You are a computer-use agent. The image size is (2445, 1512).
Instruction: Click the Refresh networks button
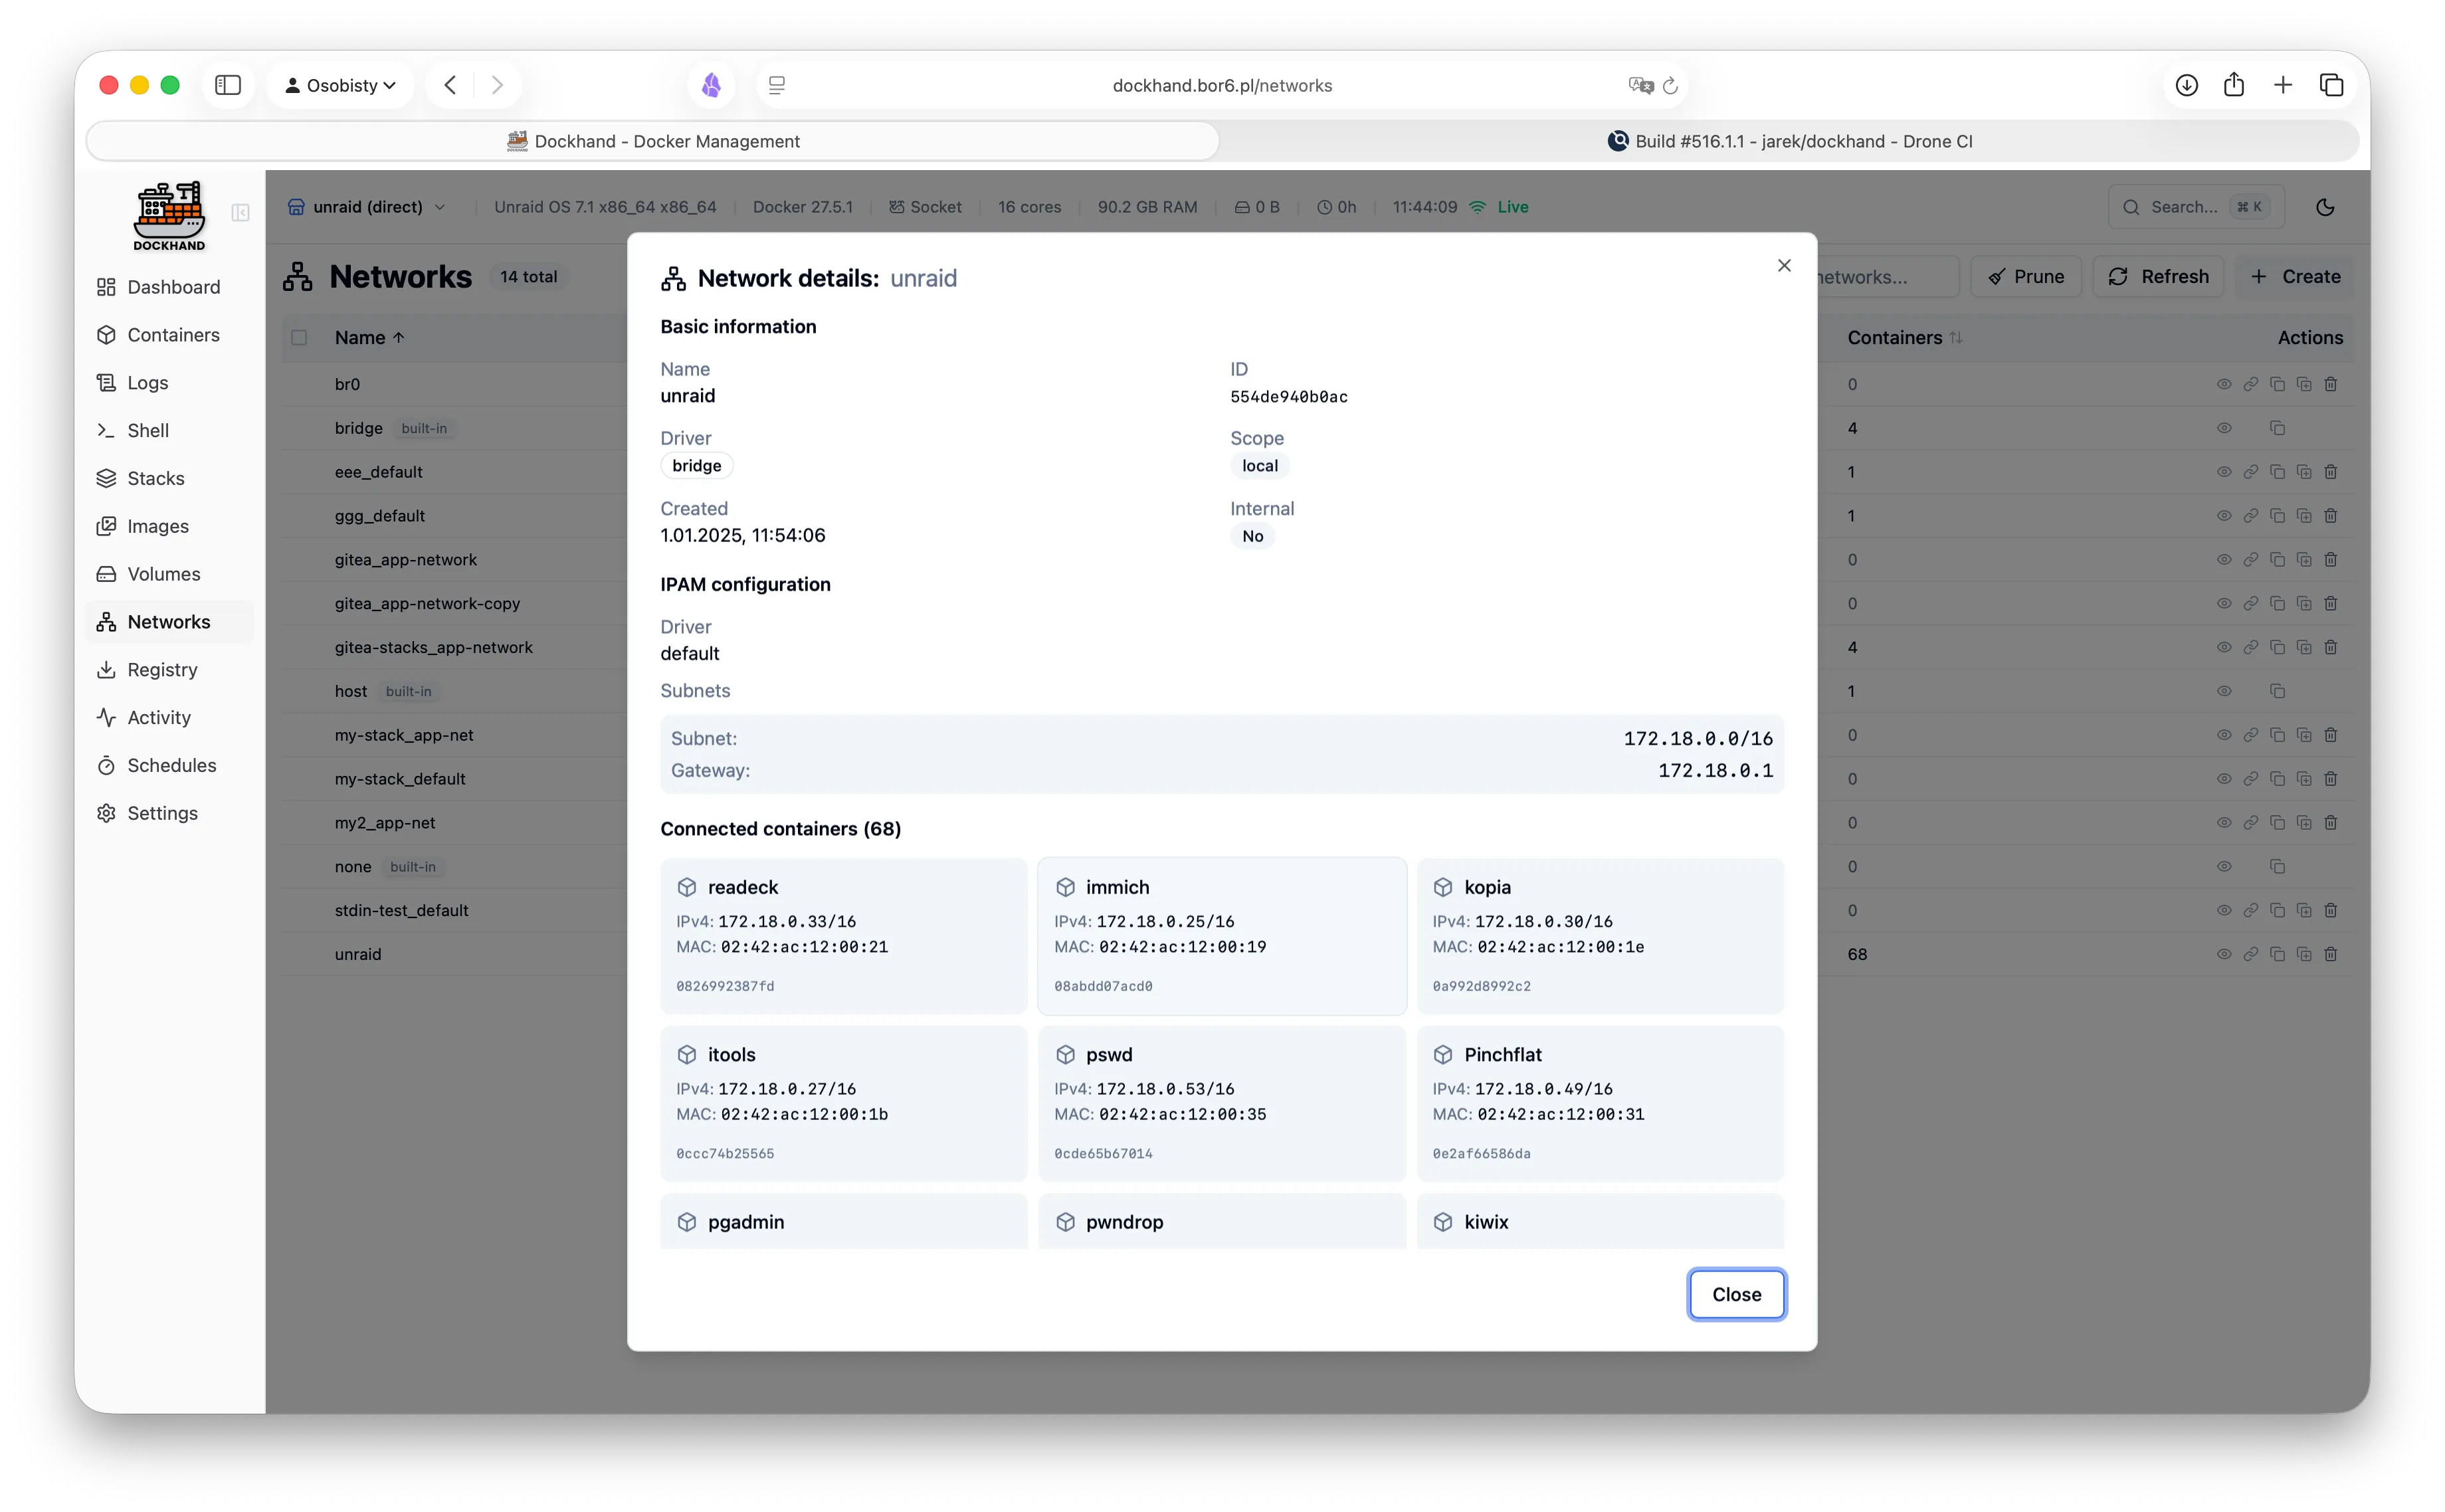pyautogui.click(x=2158, y=277)
